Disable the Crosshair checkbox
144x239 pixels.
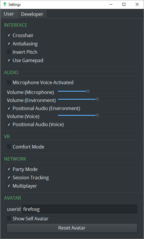(x=9, y=35)
